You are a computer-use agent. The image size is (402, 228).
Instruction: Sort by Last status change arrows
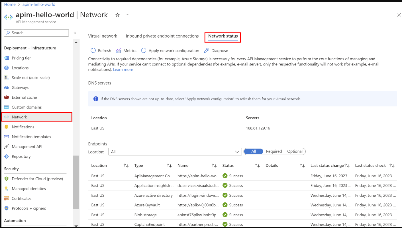click(347, 166)
